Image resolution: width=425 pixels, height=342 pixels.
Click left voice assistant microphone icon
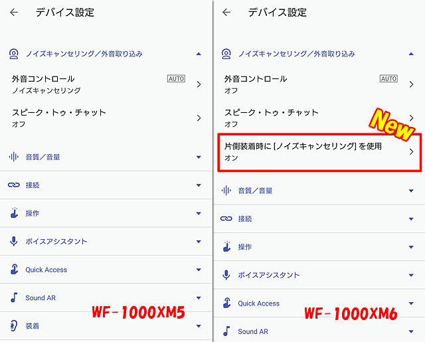[13, 241]
